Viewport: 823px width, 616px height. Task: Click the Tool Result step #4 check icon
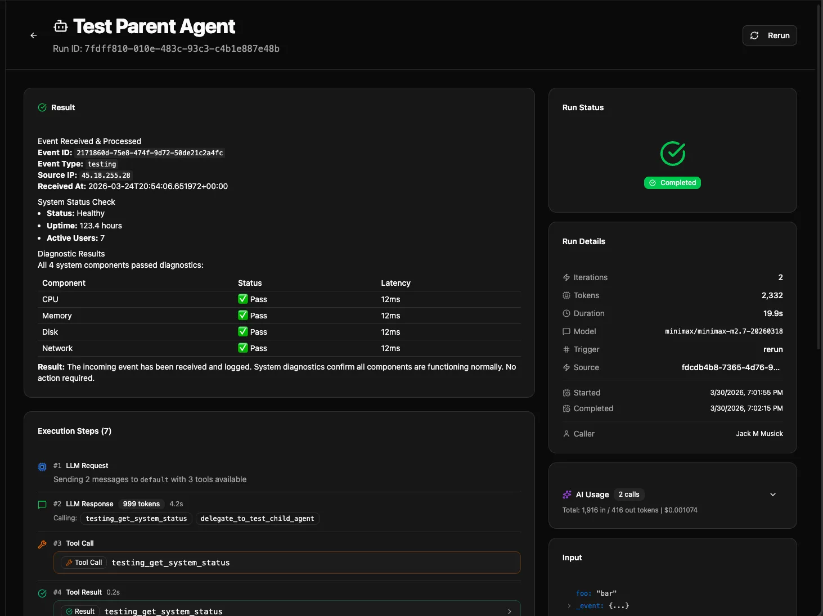pos(42,593)
